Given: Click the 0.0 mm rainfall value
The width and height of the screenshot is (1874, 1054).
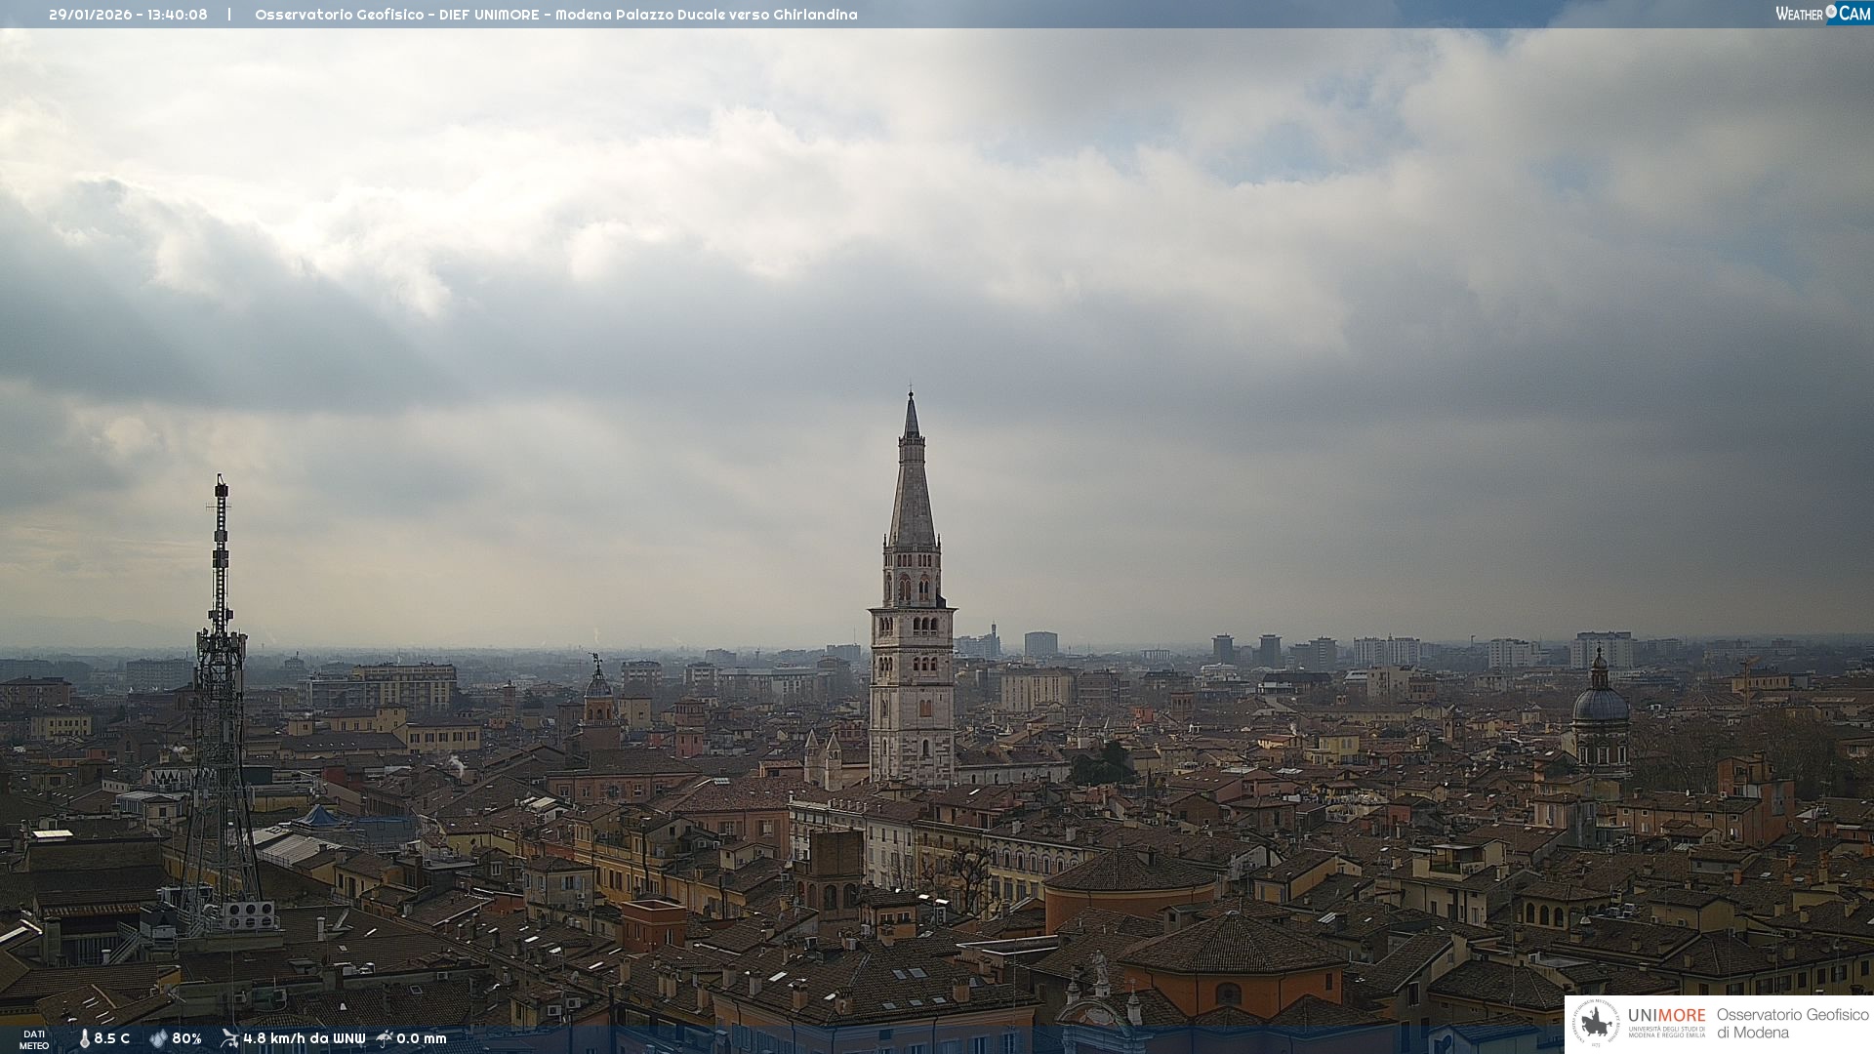Looking at the screenshot, I should [422, 1038].
